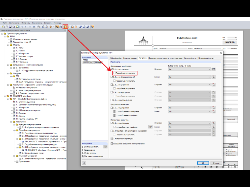250x187 pixels.
Task: Jump to the last page icon
Action: click(x=34, y=27)
